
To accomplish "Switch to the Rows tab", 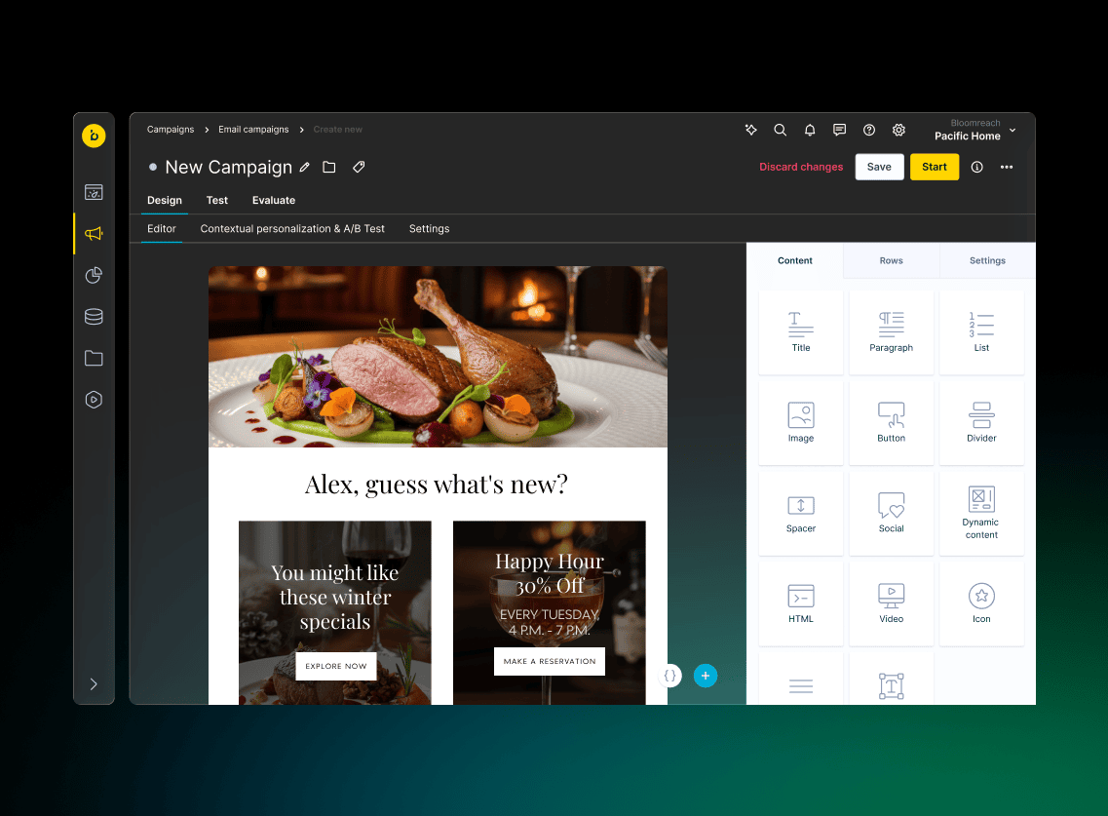I will pos(891,261).
